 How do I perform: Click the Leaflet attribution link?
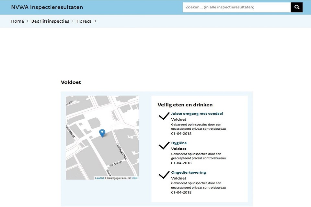point(99,178)
